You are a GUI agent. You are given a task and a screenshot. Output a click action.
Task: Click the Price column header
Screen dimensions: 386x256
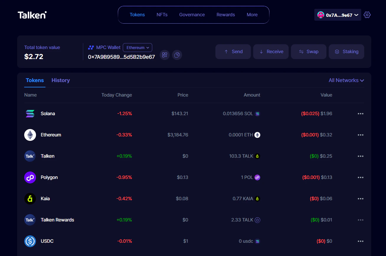[x=183, y=95]
